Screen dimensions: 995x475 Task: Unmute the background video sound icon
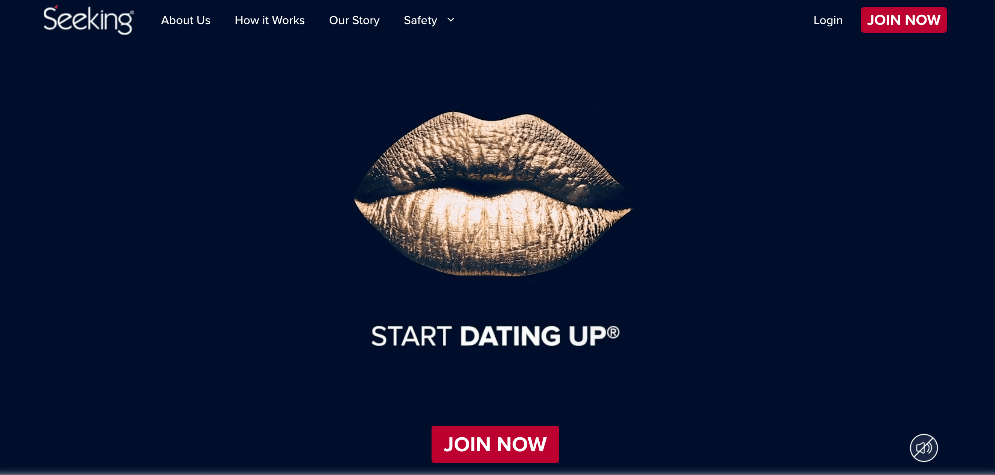coord(923,448)
